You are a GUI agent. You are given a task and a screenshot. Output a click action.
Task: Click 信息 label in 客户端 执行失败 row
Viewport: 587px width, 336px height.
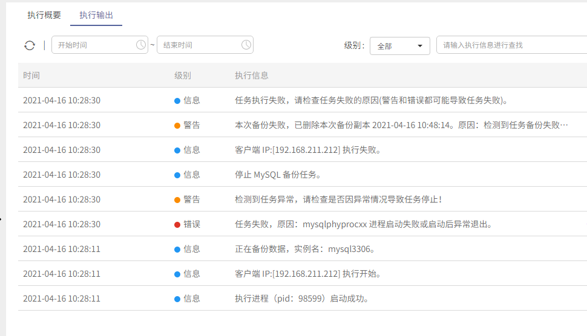click(192, 150)
